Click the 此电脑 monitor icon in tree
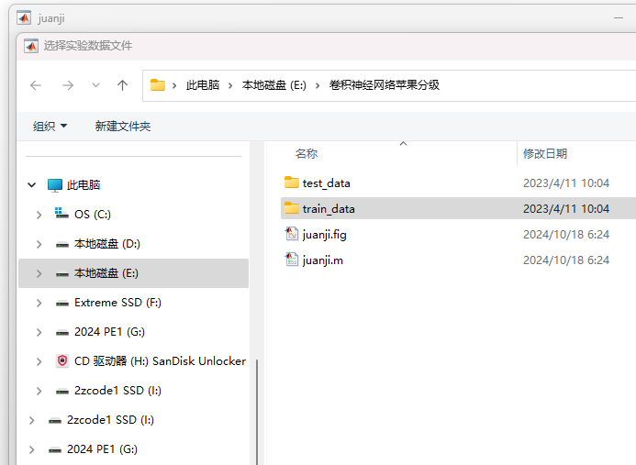Screen dimensions: 636x465 (x=55, y=185)
